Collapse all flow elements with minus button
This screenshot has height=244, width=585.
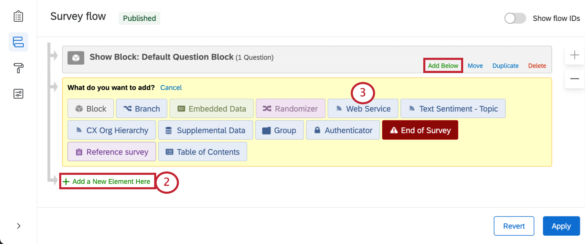click(574, 78)
